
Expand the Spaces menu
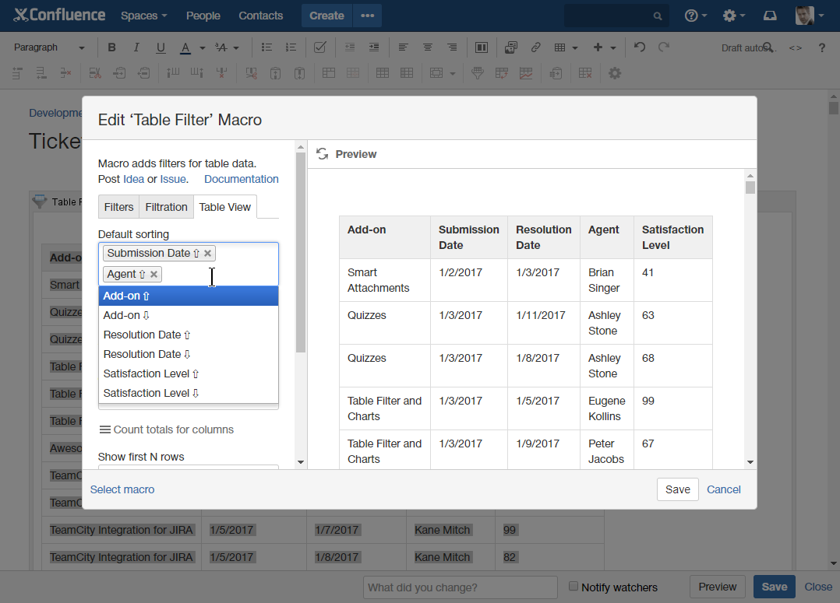tap(143, 16)
